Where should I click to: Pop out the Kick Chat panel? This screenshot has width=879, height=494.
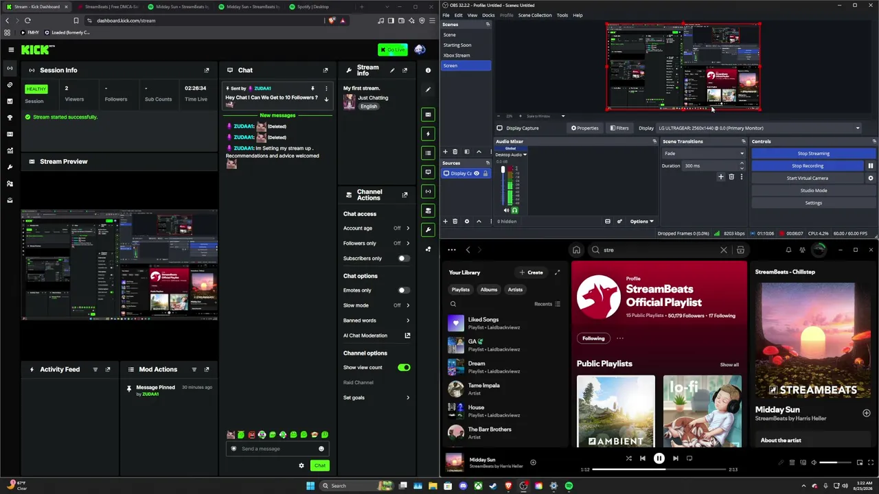(326, 70)
